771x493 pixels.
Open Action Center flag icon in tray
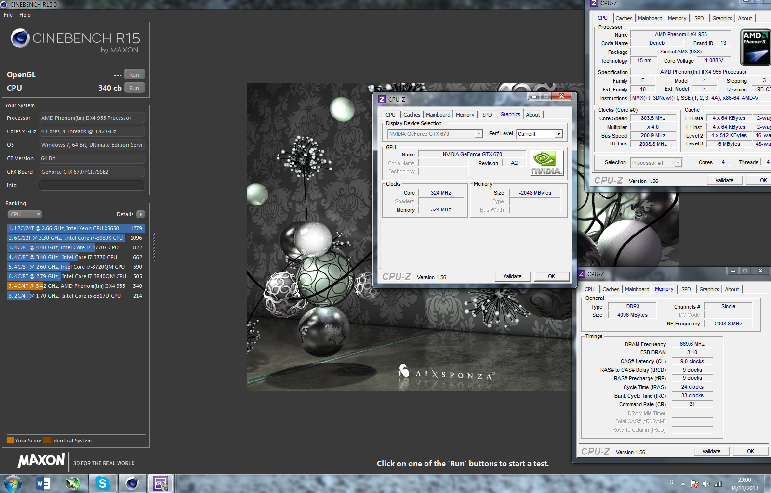point(695,484)
